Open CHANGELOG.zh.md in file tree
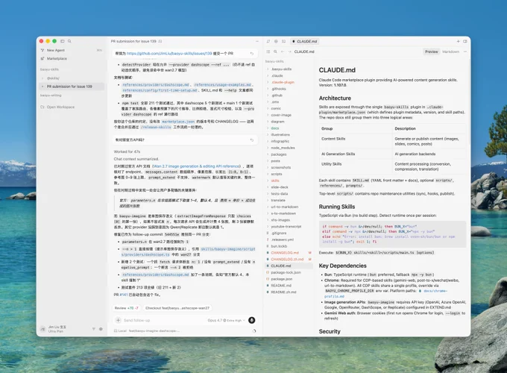The width and height of the screenshot is (507, 373). tap(287, 259)
